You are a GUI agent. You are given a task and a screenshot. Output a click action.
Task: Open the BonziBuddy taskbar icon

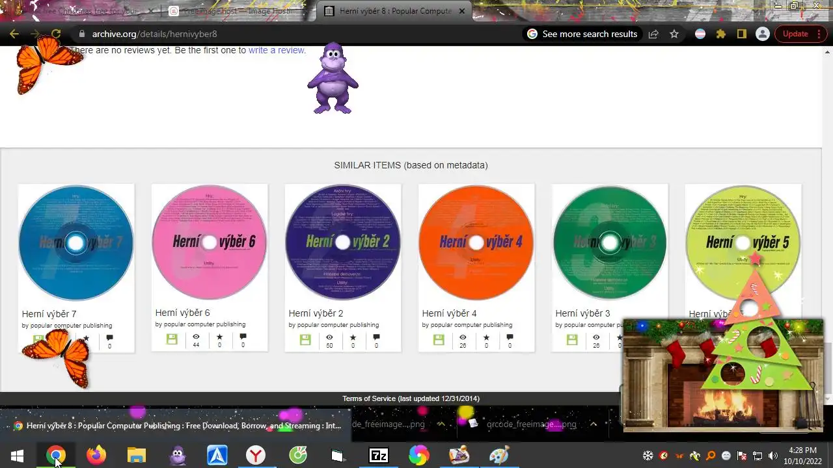tap(177, 456)
